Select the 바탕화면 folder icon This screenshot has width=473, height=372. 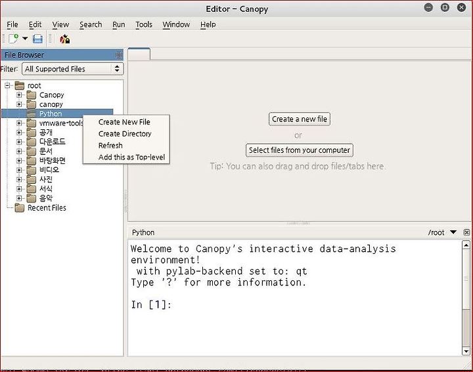coord(32,161)
